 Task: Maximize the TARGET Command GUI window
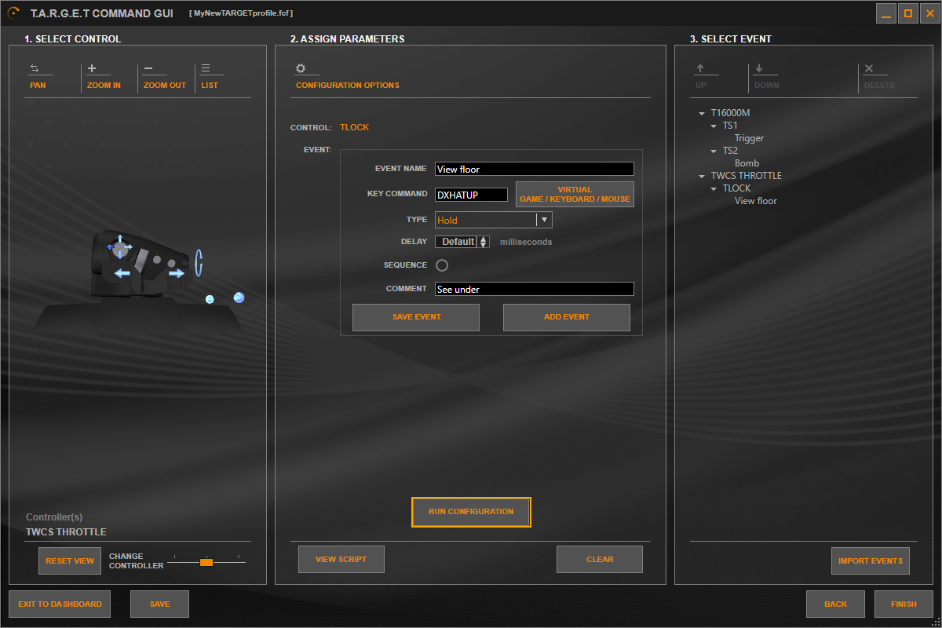pos(908,13)
